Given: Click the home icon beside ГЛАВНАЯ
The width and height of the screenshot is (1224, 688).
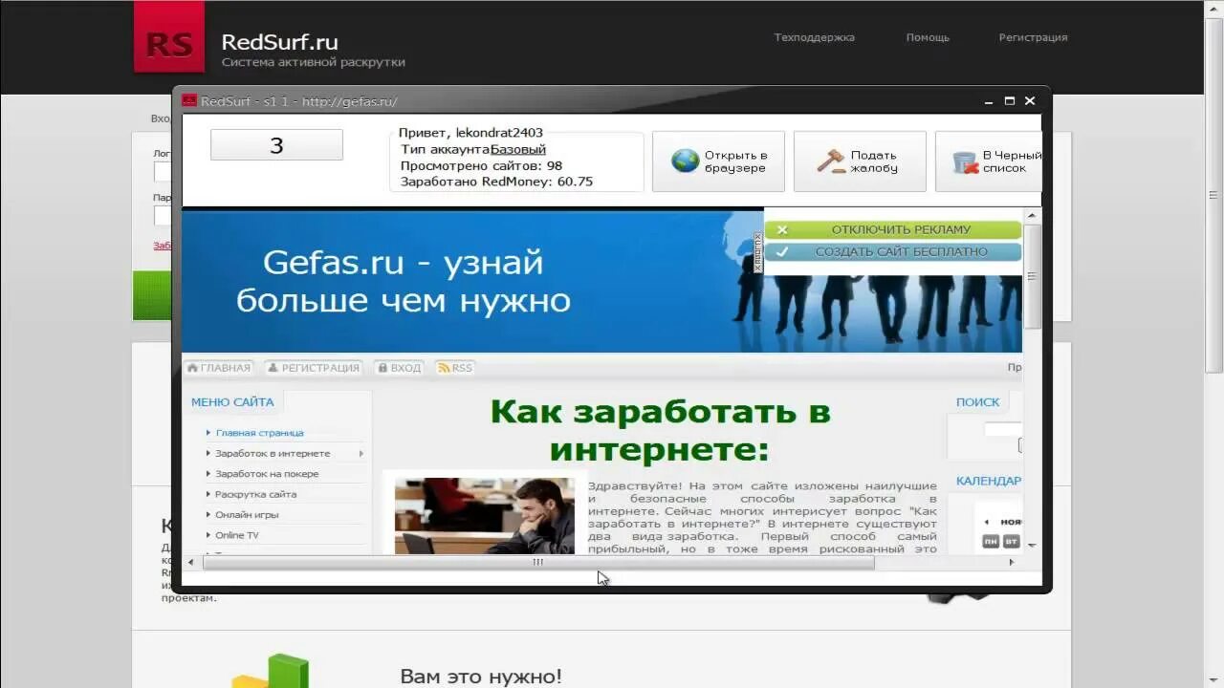Looking at the screenshot, I should [192, 368].
